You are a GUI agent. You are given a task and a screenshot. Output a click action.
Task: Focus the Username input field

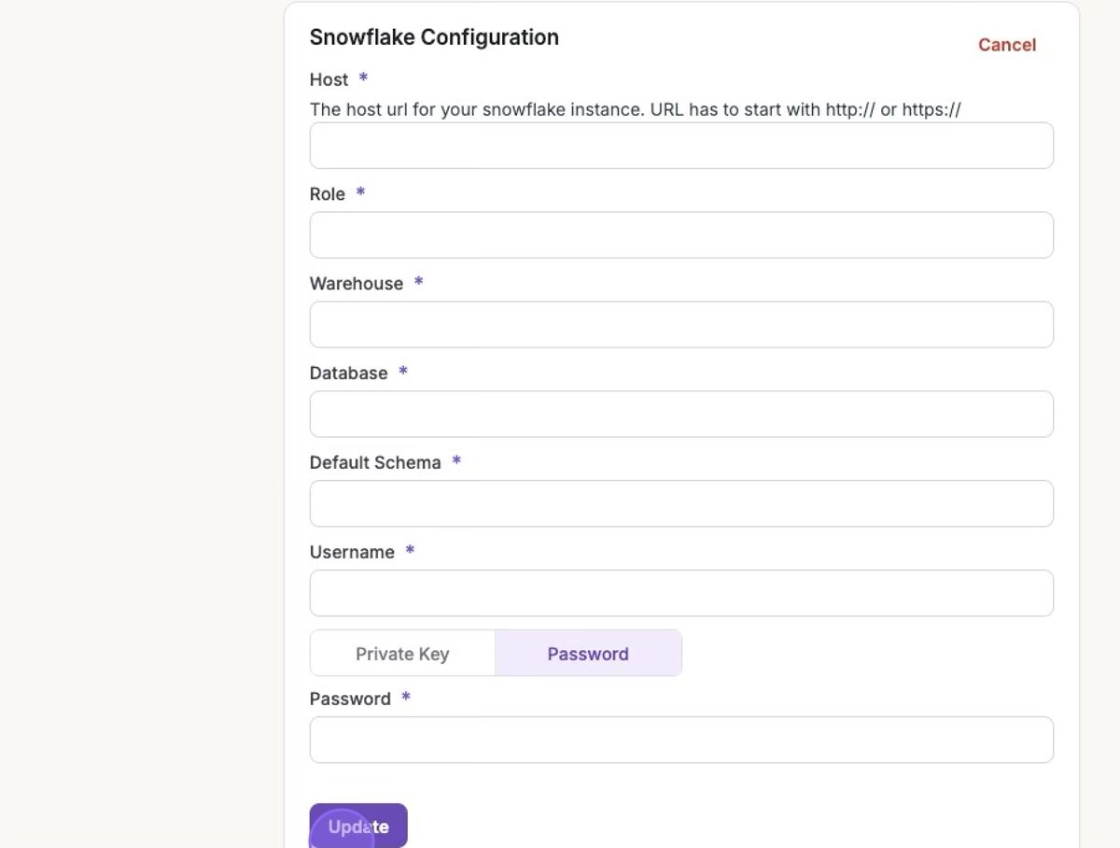coord(681,594)
